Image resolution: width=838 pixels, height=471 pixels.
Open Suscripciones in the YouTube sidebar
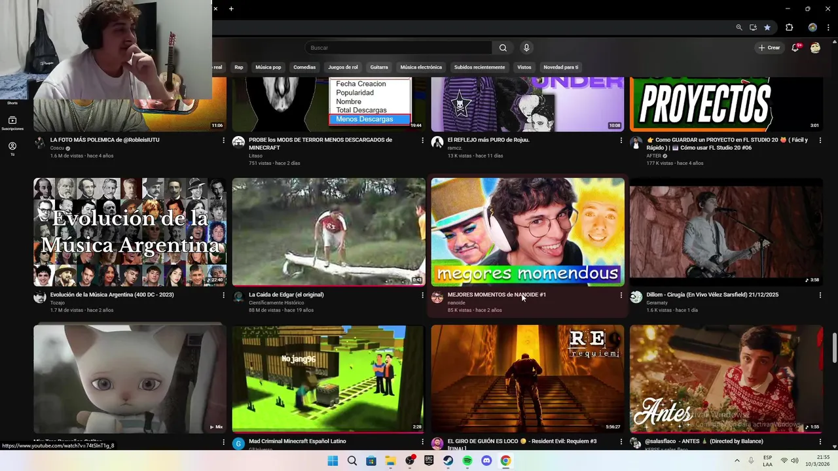[12, 123]
